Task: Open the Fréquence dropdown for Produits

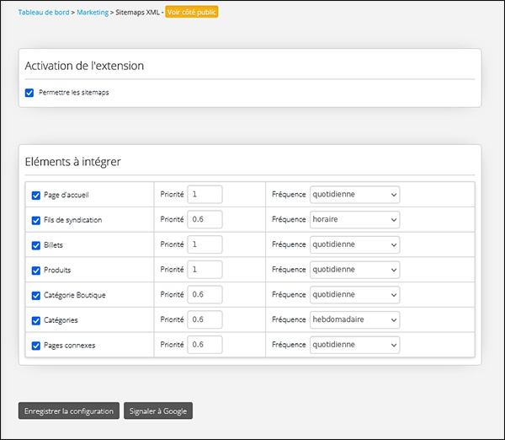Action: tap(354, 270)
